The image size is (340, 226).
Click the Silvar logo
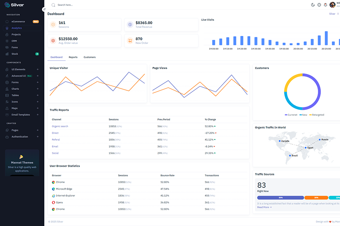click(x=15, y=5)
